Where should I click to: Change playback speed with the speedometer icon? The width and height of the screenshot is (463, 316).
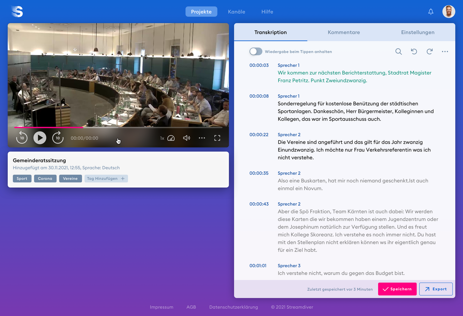171,138
